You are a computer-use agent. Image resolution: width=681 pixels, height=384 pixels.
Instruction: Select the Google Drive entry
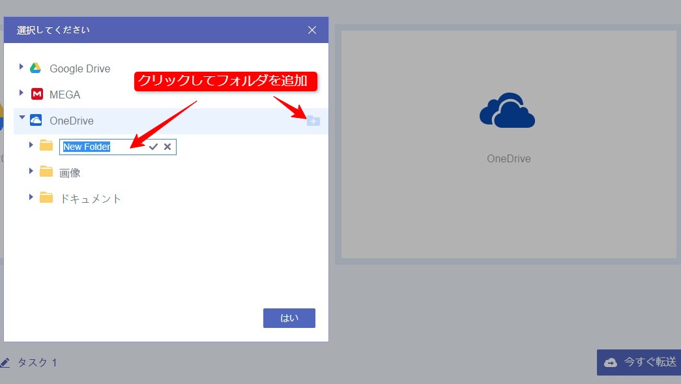pos(80,68)
